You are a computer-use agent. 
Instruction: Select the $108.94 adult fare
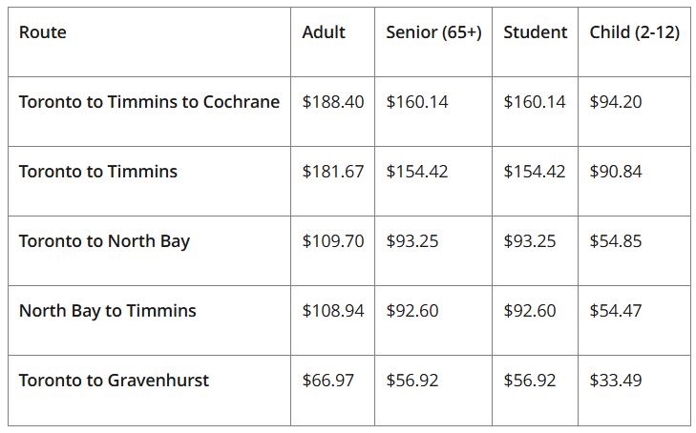tap(332, 311)
